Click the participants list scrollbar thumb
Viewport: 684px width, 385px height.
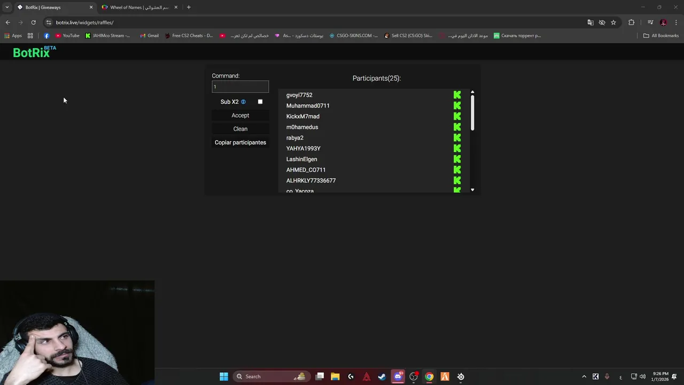pyautogui.click(x=472, y=113)
